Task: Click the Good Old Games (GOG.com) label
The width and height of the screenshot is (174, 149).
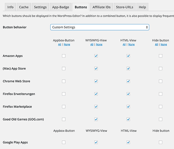Action: (23, 120)
